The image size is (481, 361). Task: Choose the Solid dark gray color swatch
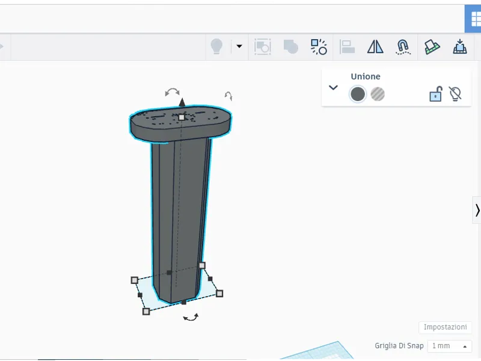(358, 94)
